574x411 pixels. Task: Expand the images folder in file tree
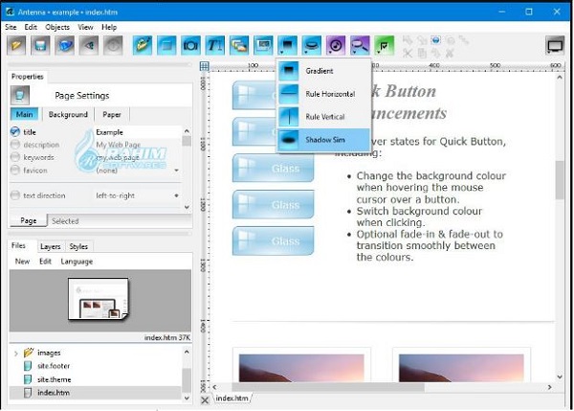15,354
